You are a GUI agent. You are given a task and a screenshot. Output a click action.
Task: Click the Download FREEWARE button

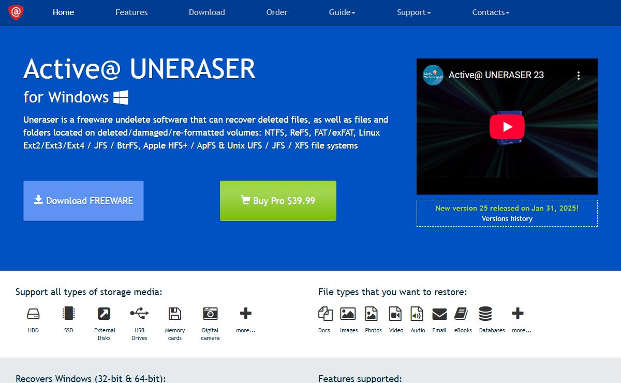point(83,201)
